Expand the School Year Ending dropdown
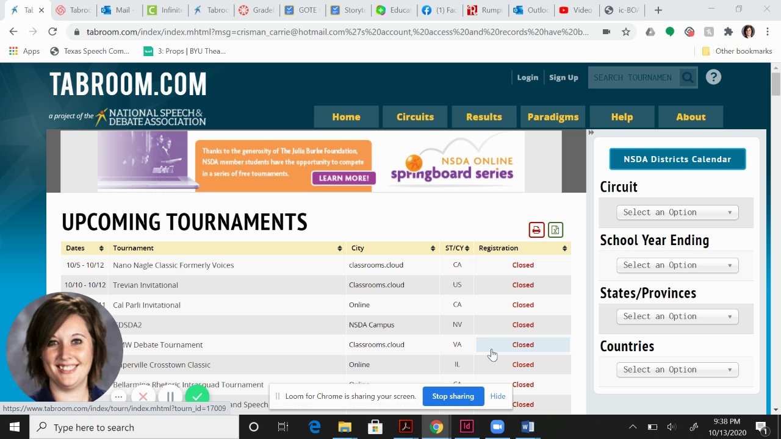 tap(677, 265)
